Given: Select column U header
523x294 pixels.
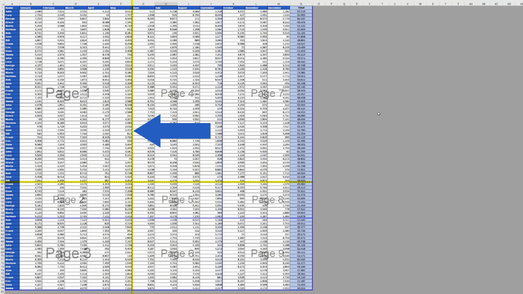Looking at the screenshot, I should [395, 4].
